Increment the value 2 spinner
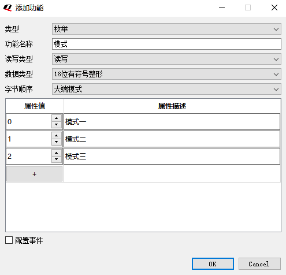 coord(57,153)
